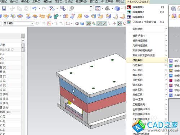
Task: Toggle the curve control point snap icon
Action: click(x=109, y=23)
